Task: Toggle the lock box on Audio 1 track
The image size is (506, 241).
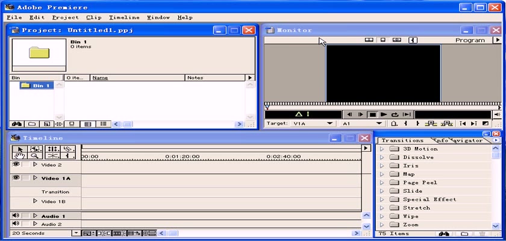Action: (26, 216)
